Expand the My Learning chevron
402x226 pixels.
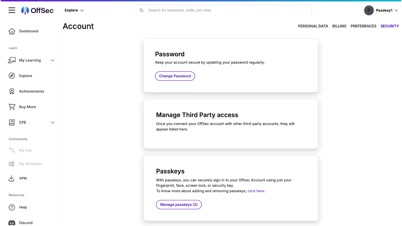(52, 61)
